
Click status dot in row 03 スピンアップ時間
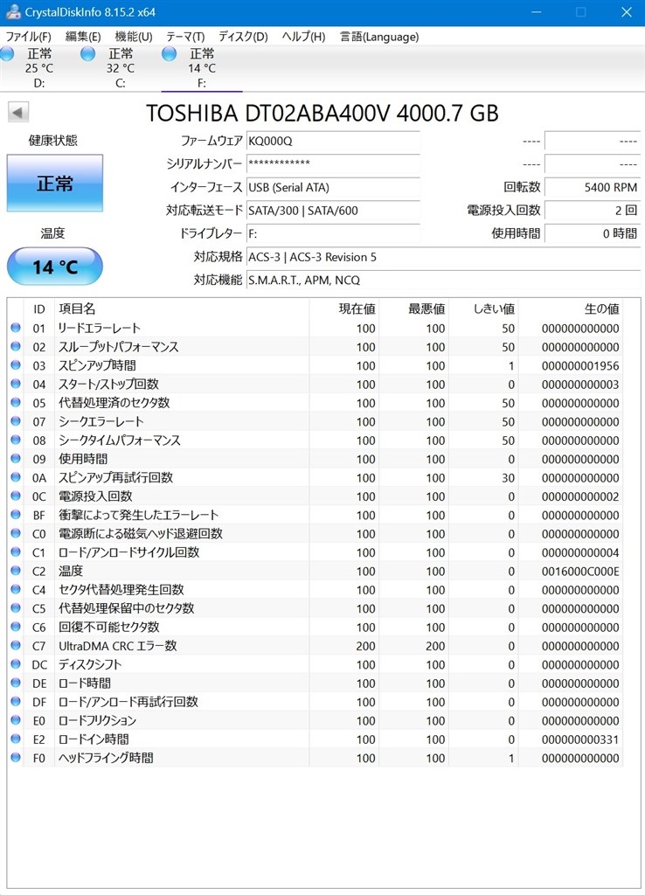tap(16, 365)
